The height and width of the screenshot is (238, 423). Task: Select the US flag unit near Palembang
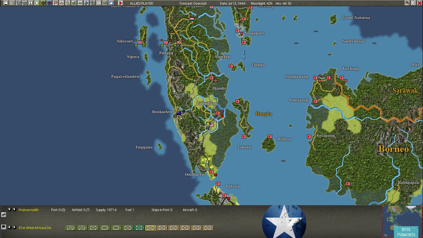tap(211, 125)
